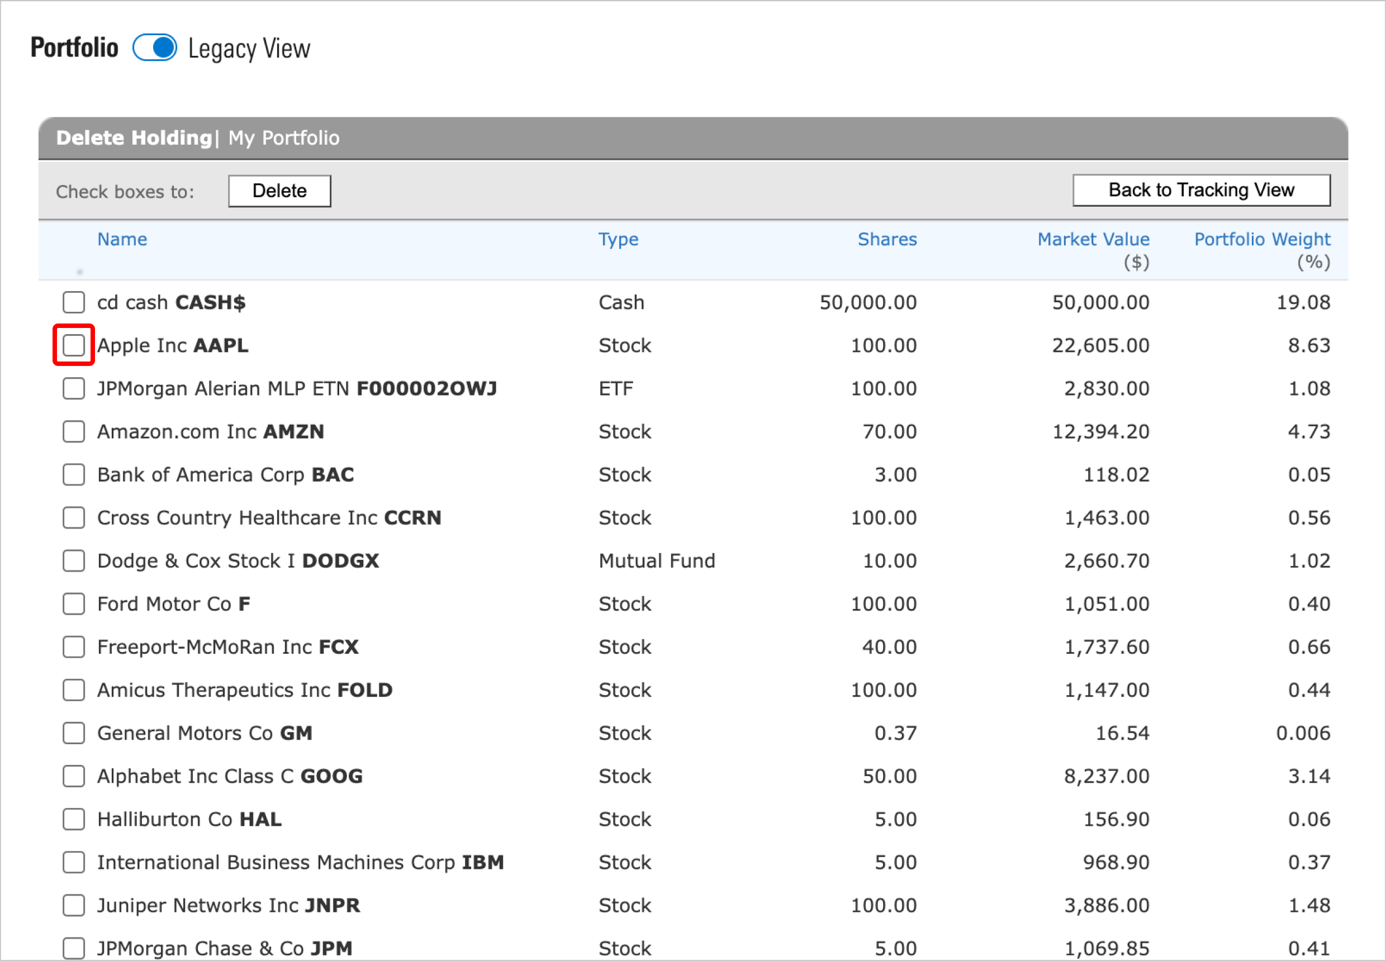Click 'Juniper Networks Inc JNPR'
Viewport: 1386px width, 961px height.
click(229, 906)
